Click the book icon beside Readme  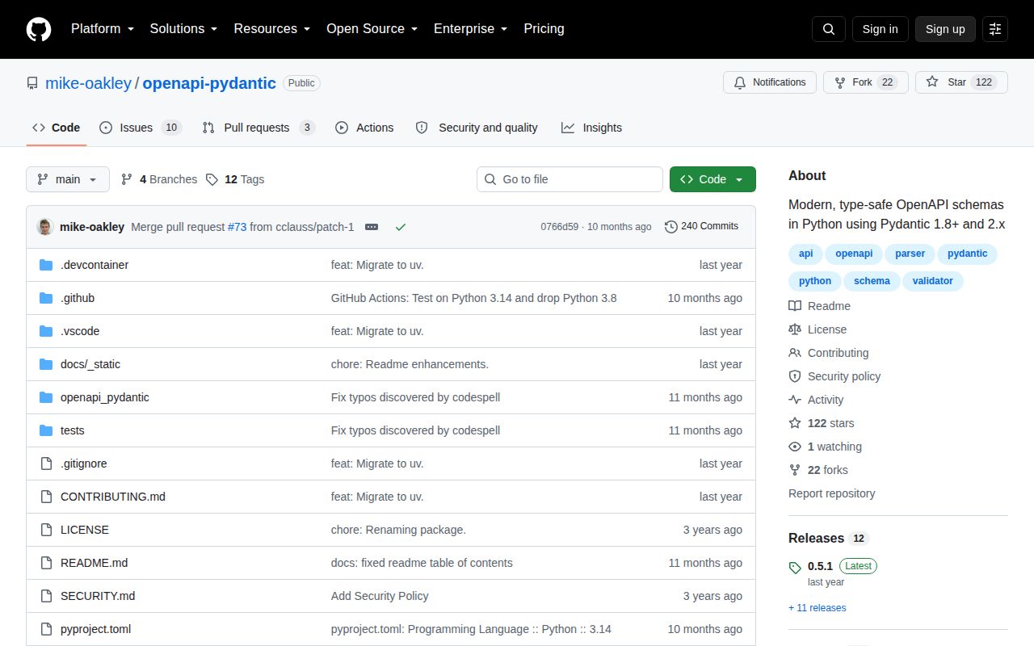pyautogui.click(x=795, y=306)
